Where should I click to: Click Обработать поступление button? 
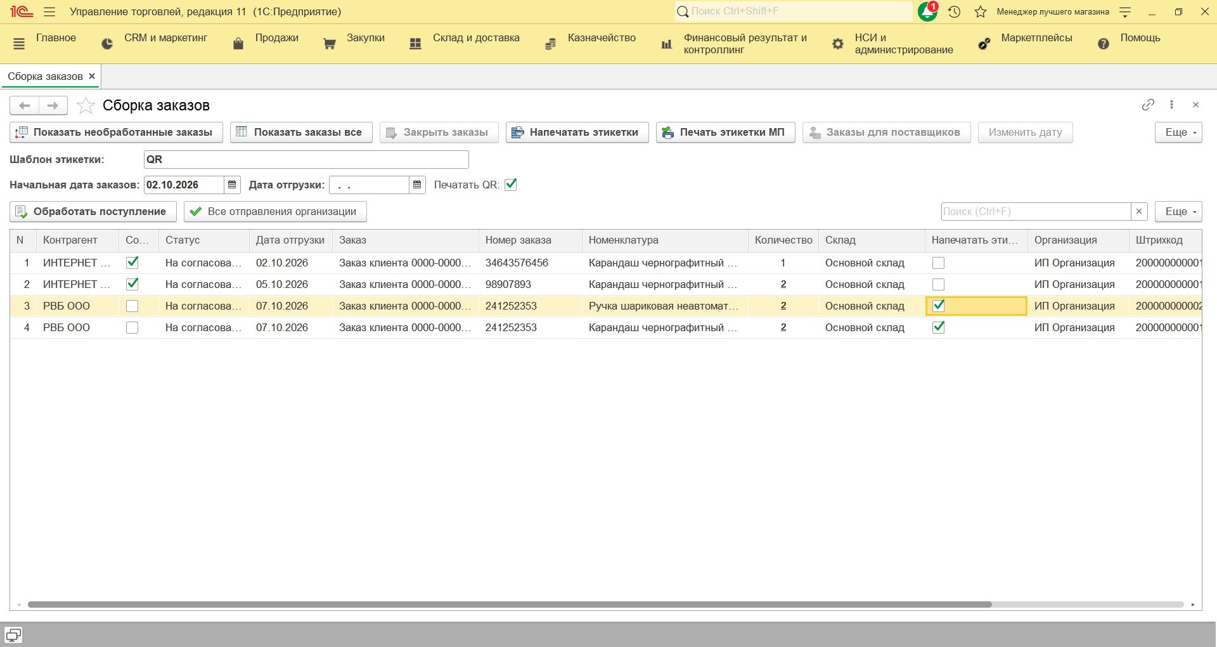click(x=93, y=211)
